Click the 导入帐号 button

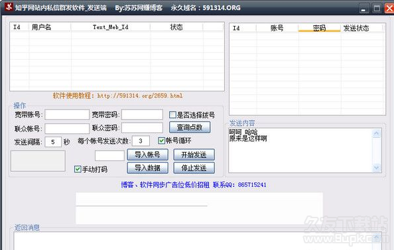147,155
